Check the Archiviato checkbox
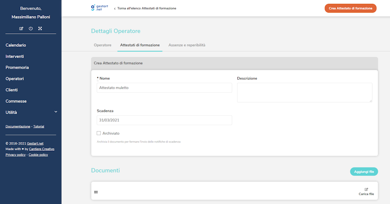This screenshot has width=390, height=204. 99,133
